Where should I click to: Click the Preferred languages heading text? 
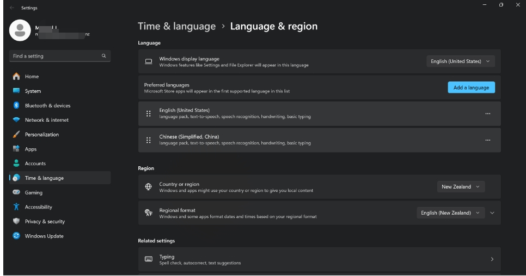(167, 85)
